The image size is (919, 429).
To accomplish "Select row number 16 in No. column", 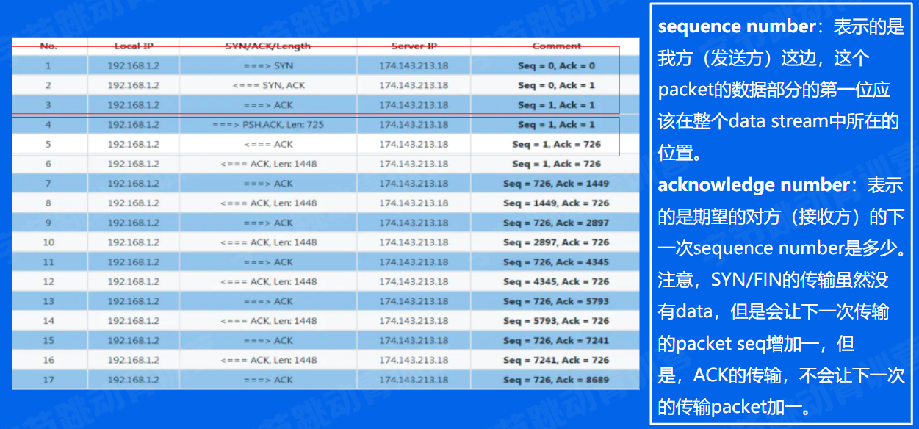I will coord(48,360).
